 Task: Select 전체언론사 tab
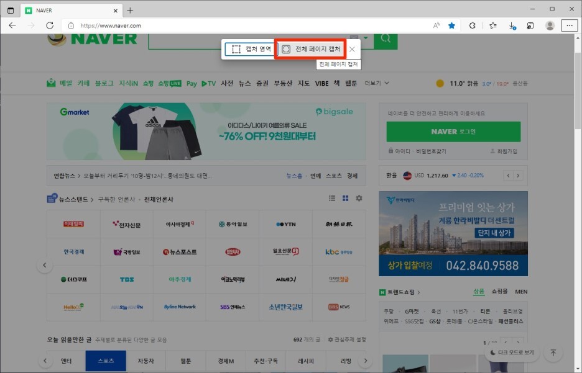pyautogui.click(x=159, y=199)
